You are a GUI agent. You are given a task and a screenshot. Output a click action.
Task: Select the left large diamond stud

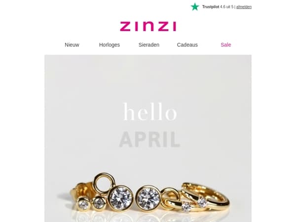point(121,198)
